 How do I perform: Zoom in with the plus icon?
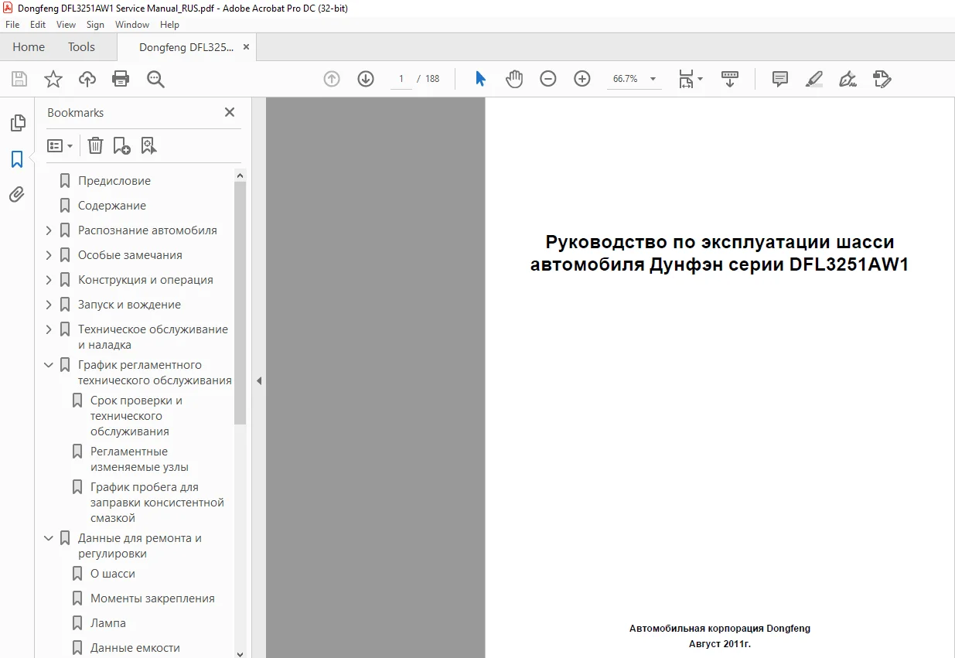point(582,79)
